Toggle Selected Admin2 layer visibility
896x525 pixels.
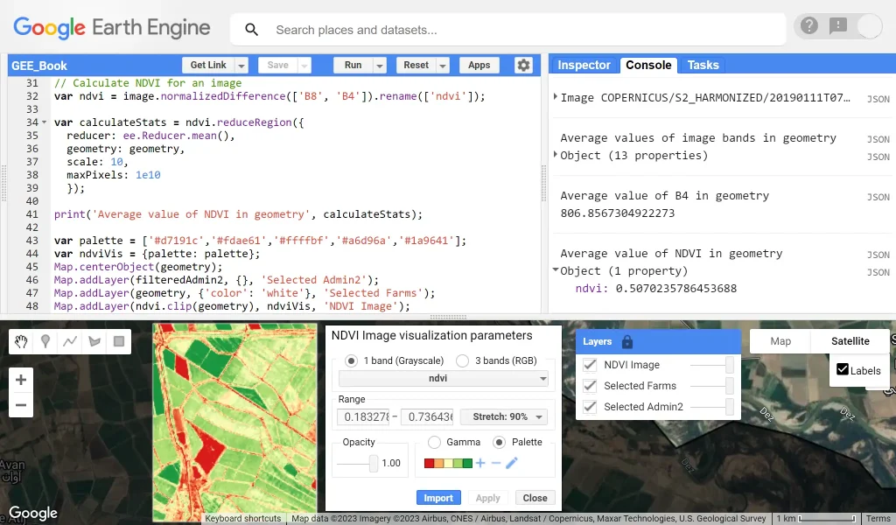[x=590, y=407]
